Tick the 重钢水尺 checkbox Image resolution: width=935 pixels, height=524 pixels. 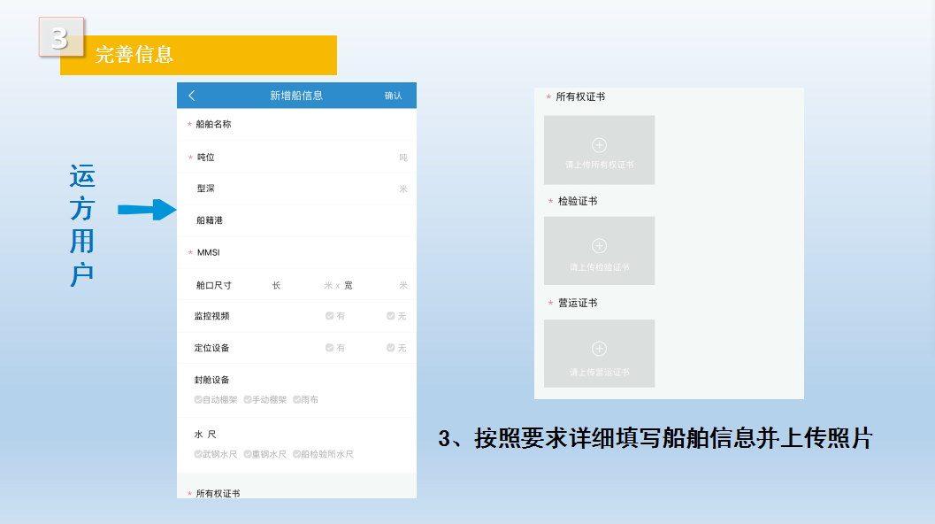[x=249, y=454]
